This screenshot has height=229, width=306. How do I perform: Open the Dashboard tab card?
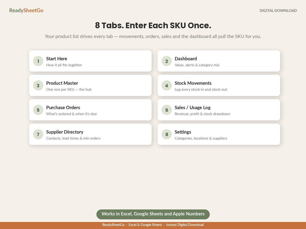tap(219, 61)
